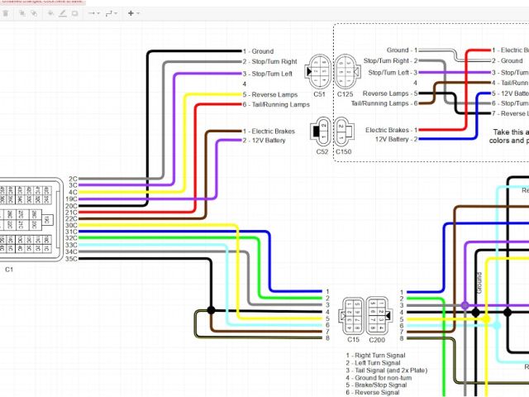Toggle the Shadow toolbar icon
The image size is (529, 397).
75,13
